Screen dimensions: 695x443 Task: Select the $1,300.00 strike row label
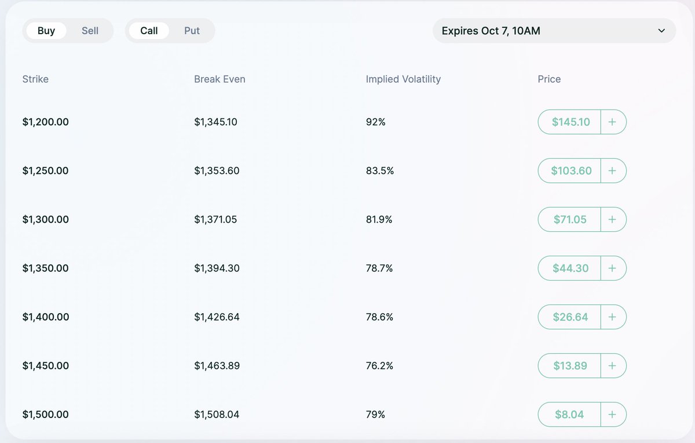[x=45, y=219]
